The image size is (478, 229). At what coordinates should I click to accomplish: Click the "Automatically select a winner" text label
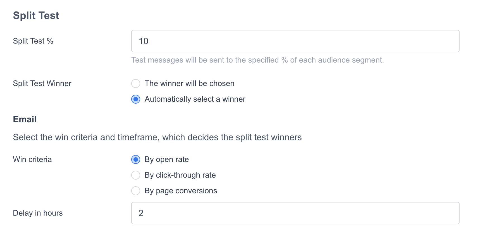pos(195,99)
